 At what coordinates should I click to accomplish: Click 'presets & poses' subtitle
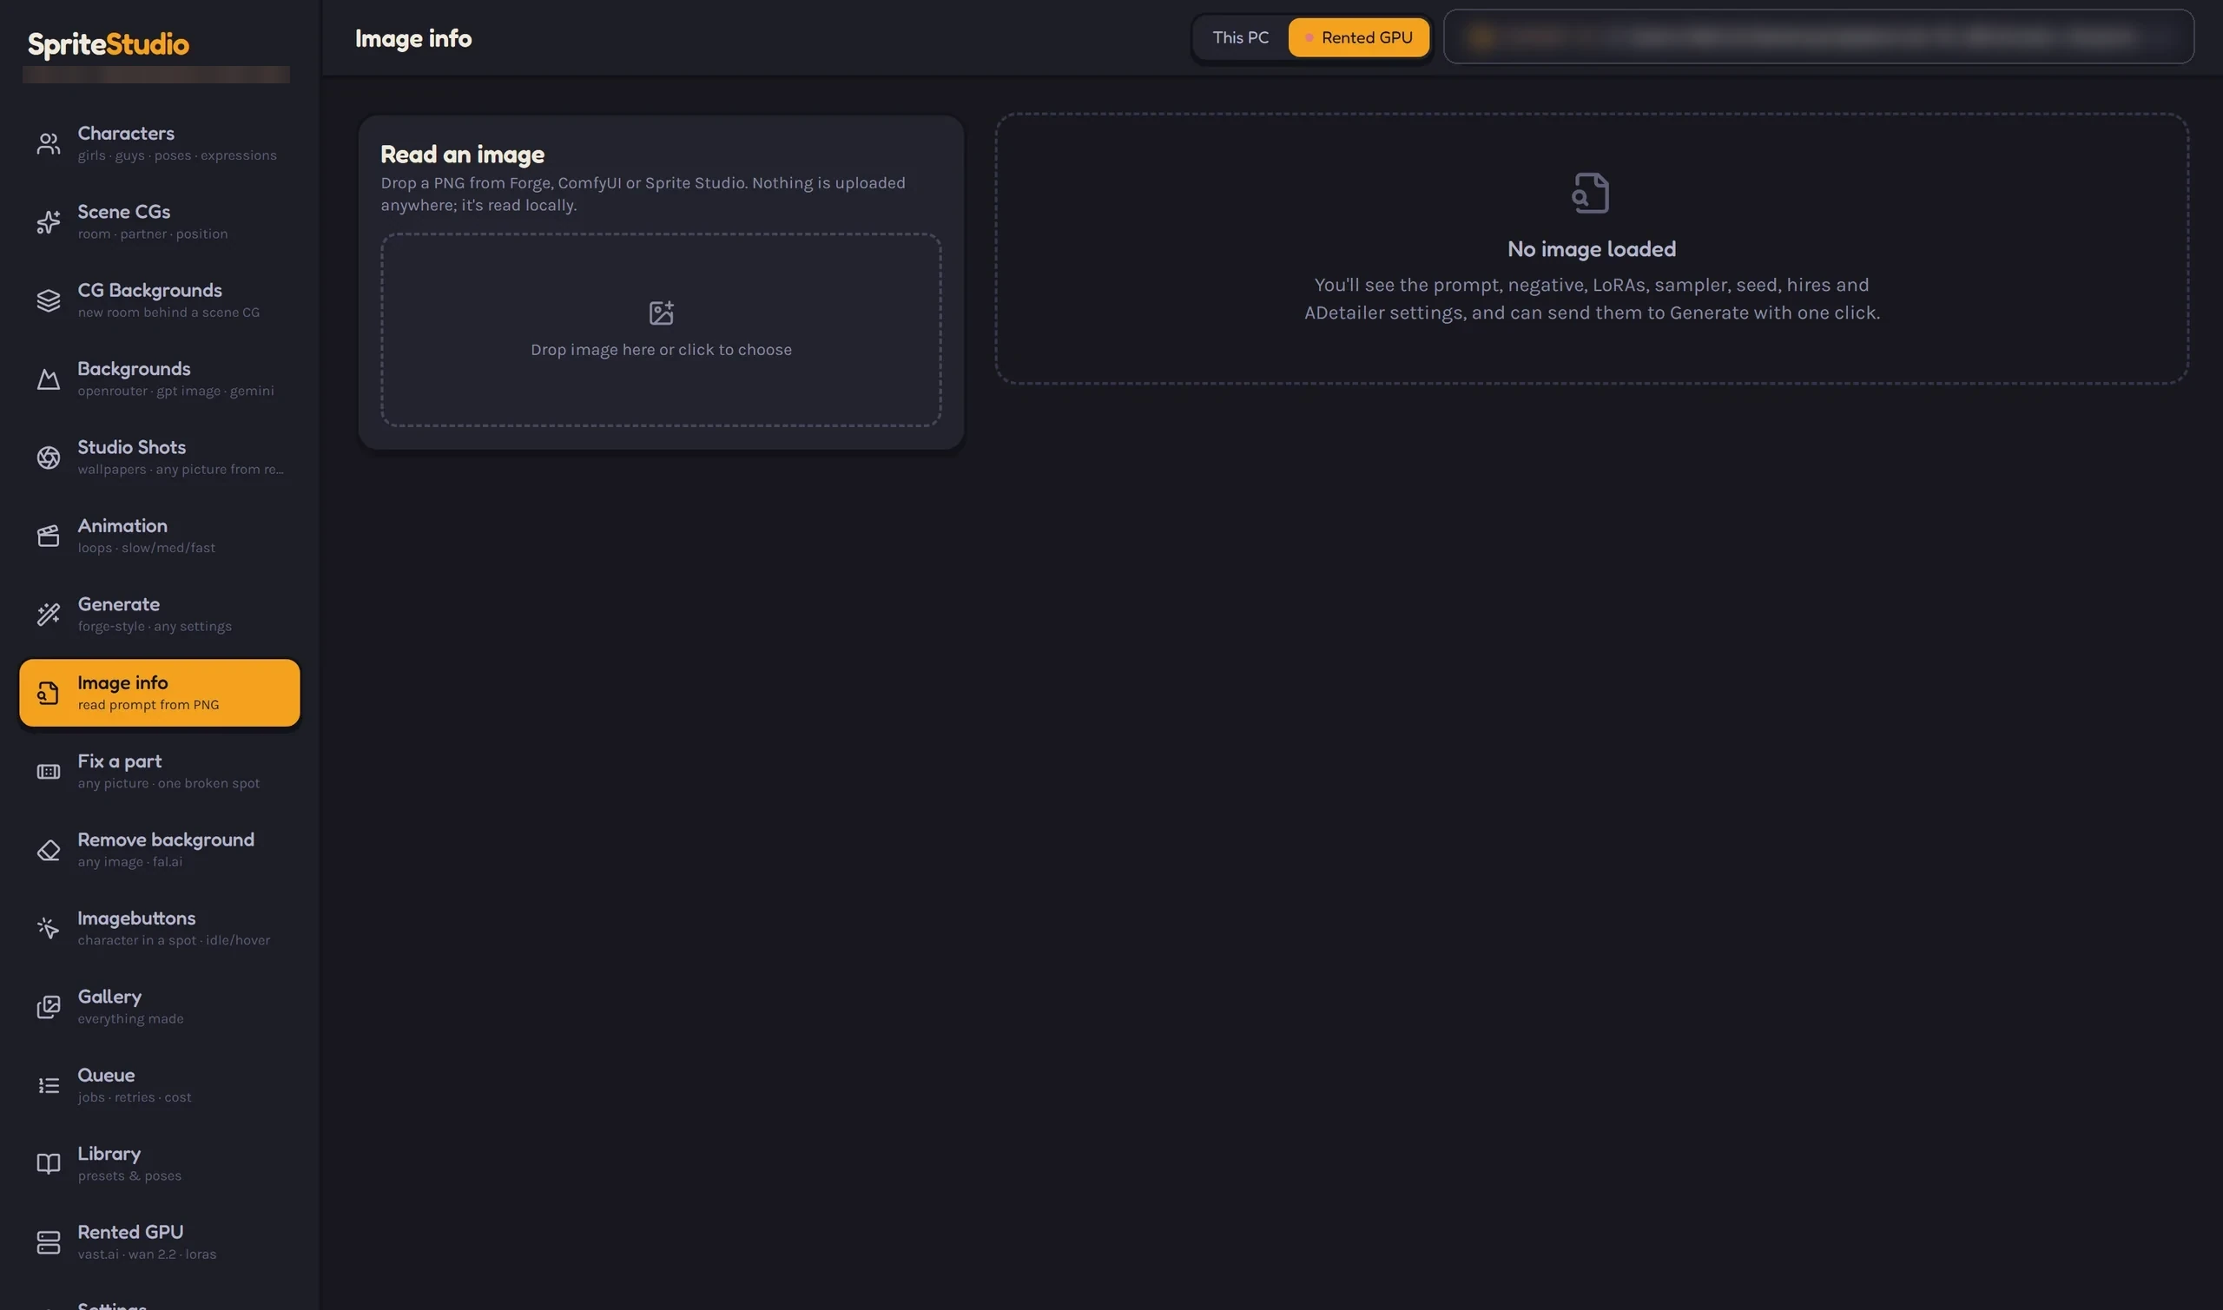click(129, 1175)
